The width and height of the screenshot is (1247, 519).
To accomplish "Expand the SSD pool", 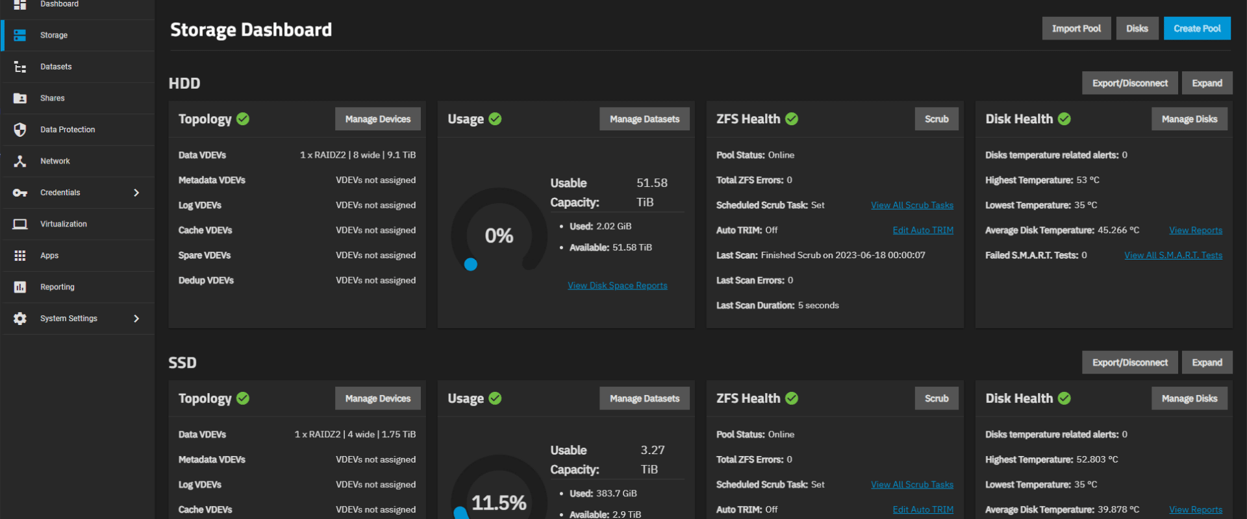I will (x=1207, y=363).
